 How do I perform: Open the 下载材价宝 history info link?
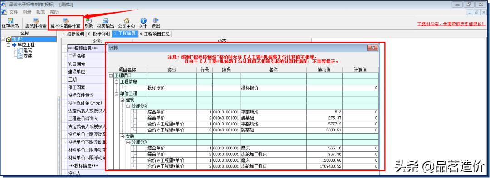[x=451, y=24]
